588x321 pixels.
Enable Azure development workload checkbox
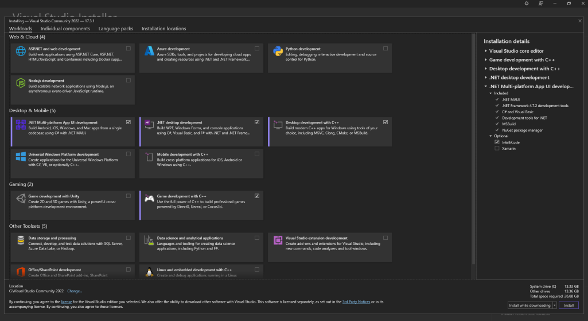click(257, 48)
